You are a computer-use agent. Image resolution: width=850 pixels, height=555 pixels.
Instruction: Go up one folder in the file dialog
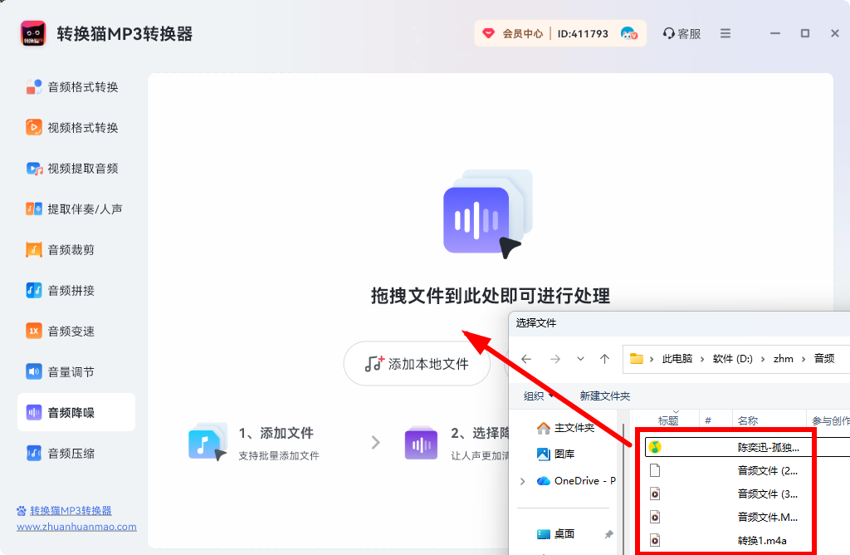[605, 359]
